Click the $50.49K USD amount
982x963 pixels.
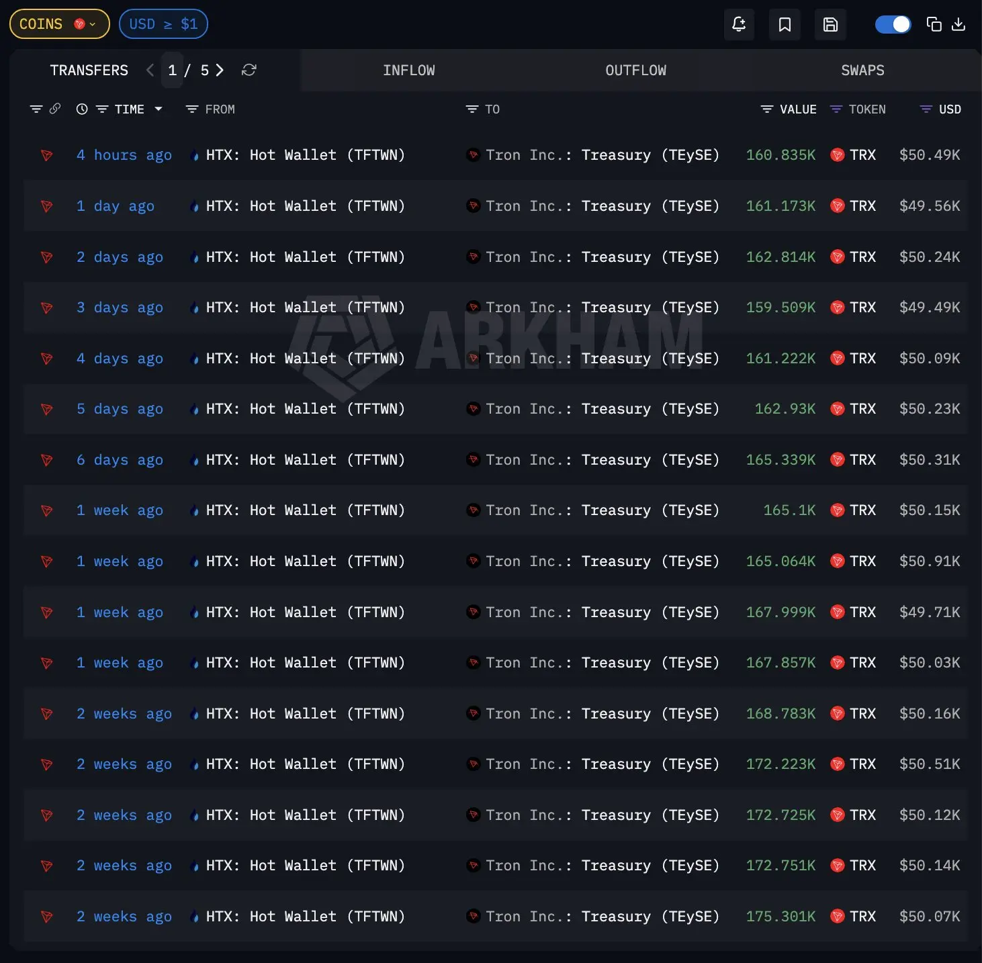coord(930,155)
